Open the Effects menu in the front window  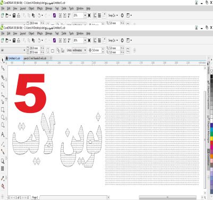(40, 33)
